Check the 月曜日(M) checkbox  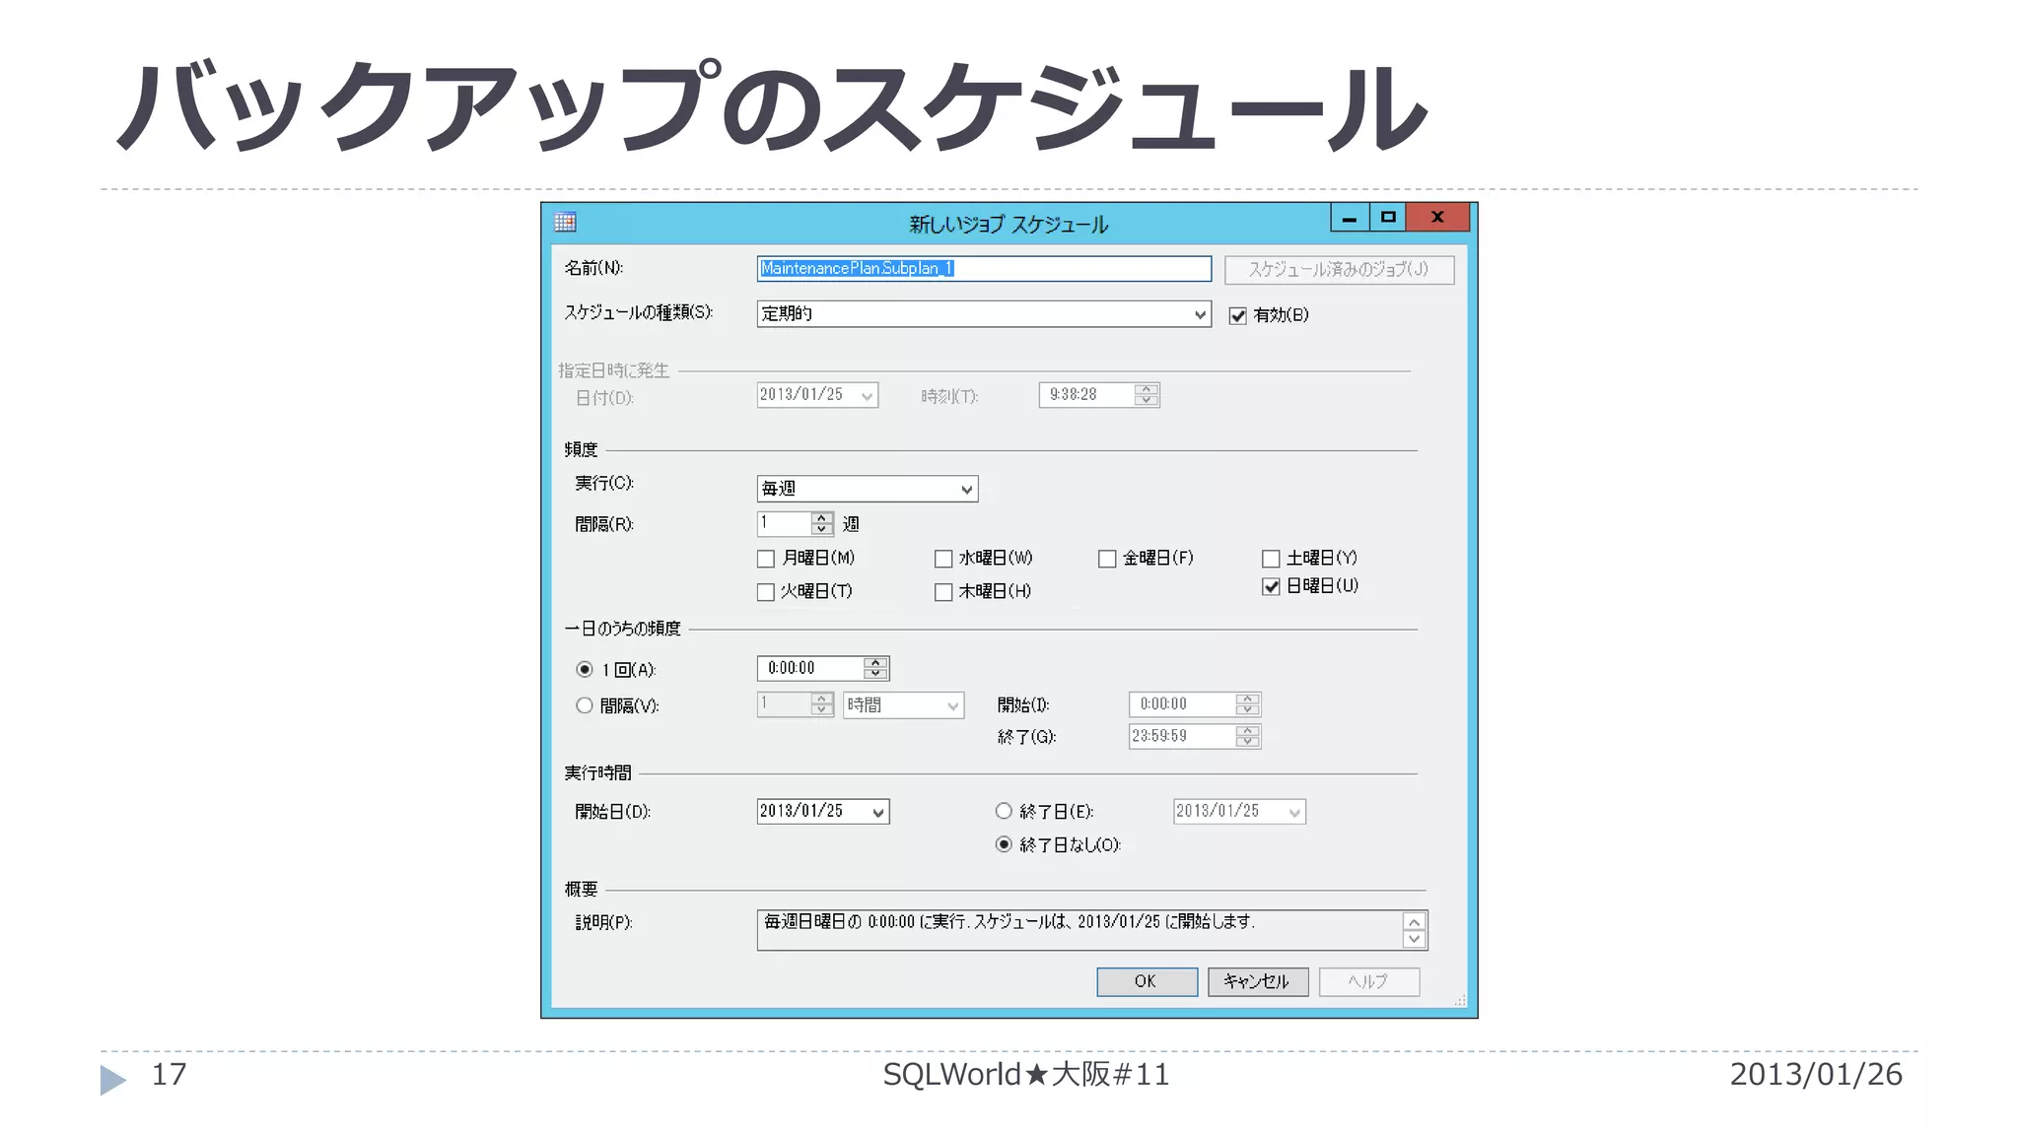click(766, 559)
